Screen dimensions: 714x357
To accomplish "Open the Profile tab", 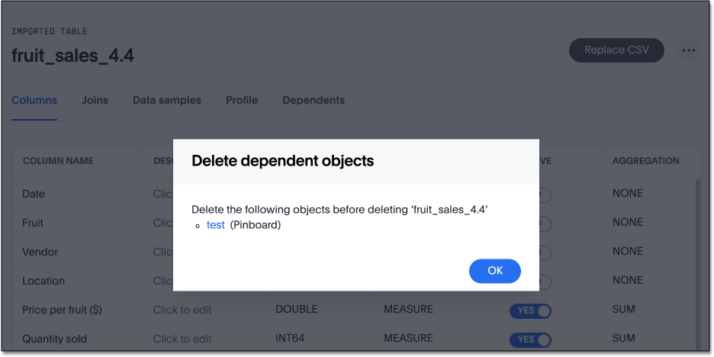I will [x=242, y=100].
